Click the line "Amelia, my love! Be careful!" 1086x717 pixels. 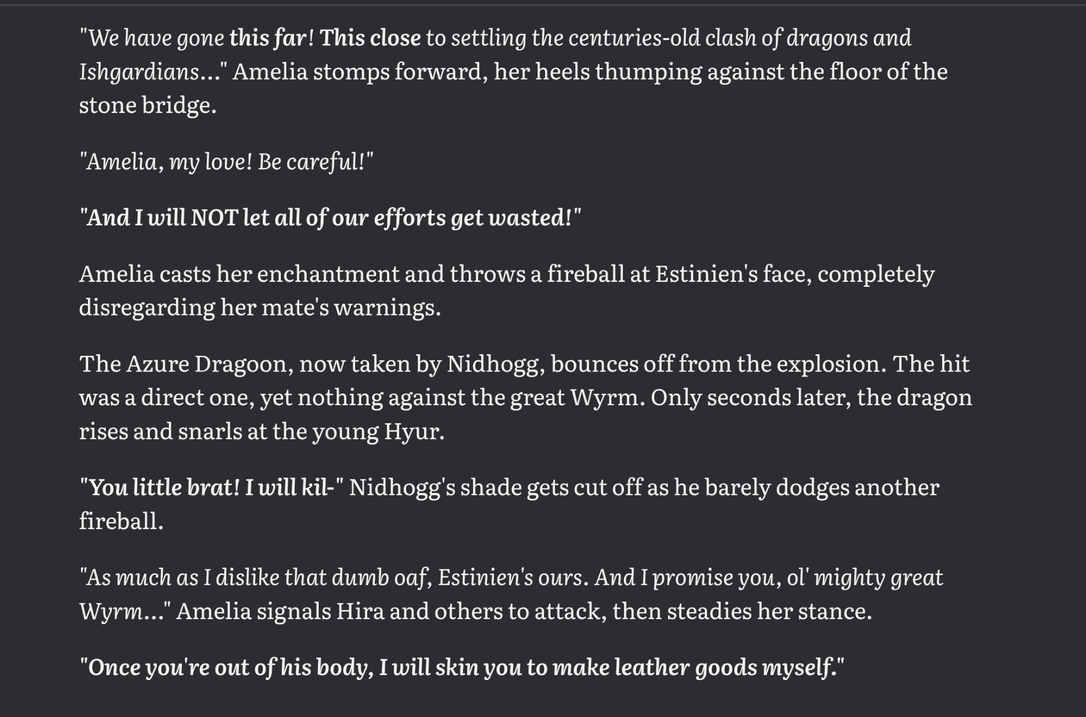coord(226,161)
